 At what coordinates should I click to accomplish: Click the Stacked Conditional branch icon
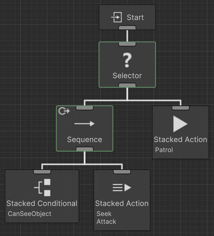click(x=42, y=188)
